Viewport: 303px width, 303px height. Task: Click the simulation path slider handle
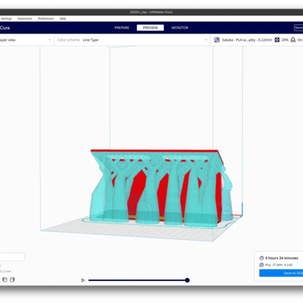point(187,280)
